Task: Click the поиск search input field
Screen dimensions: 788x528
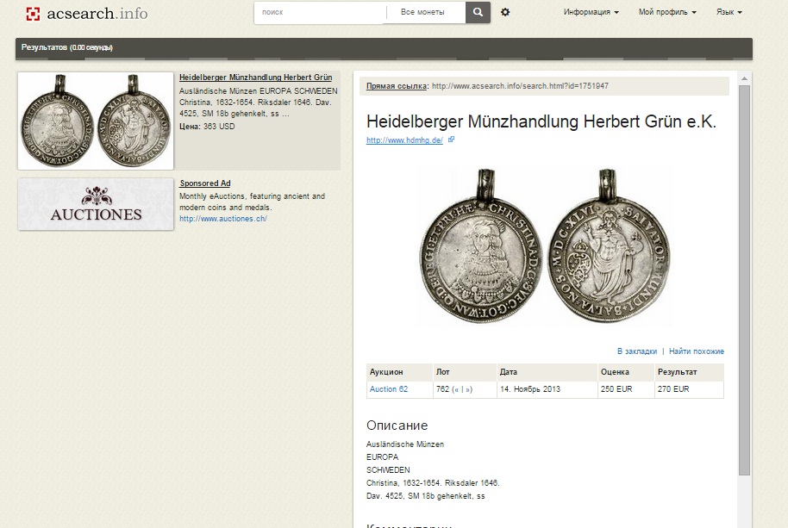Action: [320, 13]
